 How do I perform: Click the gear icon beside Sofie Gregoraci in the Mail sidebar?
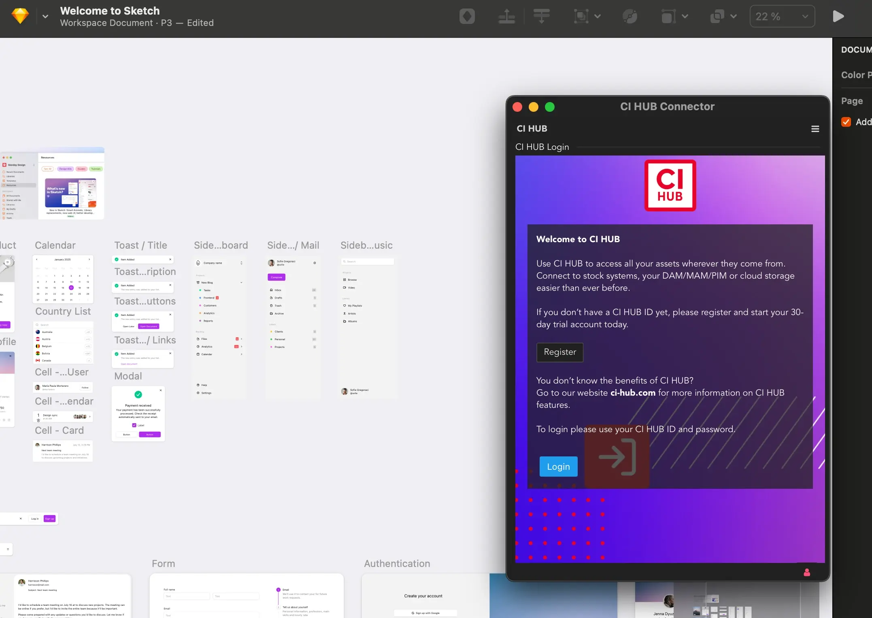click(315, 263)
